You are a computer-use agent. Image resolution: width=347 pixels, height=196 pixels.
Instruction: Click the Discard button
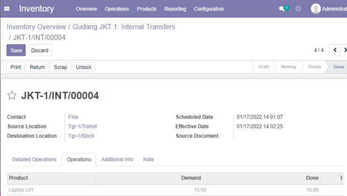coord(39,50)
